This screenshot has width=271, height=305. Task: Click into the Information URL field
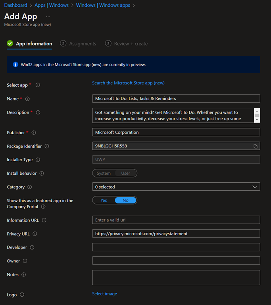tap(176, 220)
